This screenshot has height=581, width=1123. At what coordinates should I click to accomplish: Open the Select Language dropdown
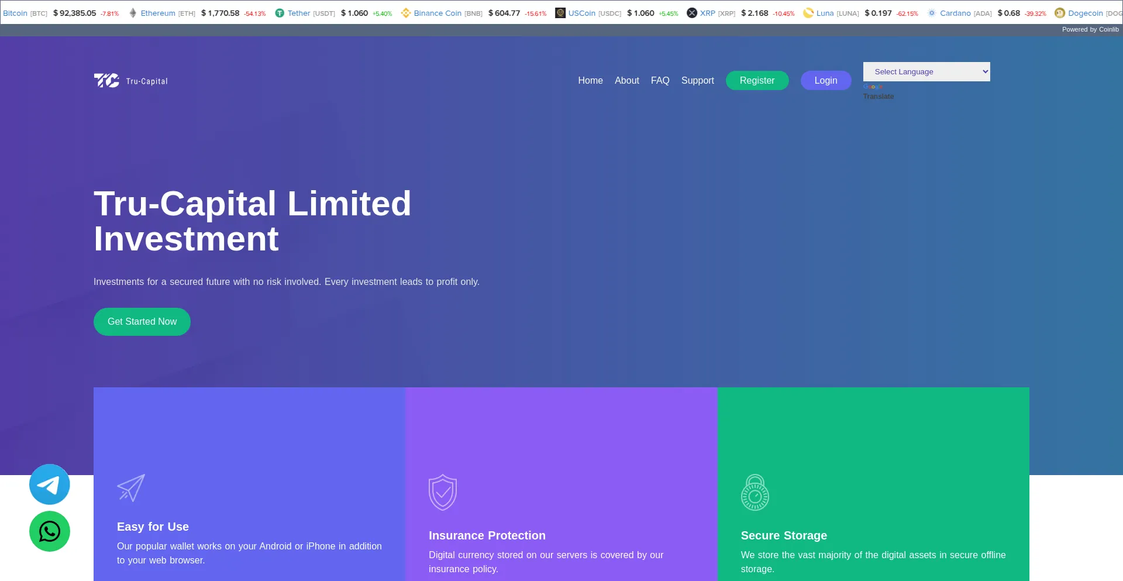tap(926, 71)
